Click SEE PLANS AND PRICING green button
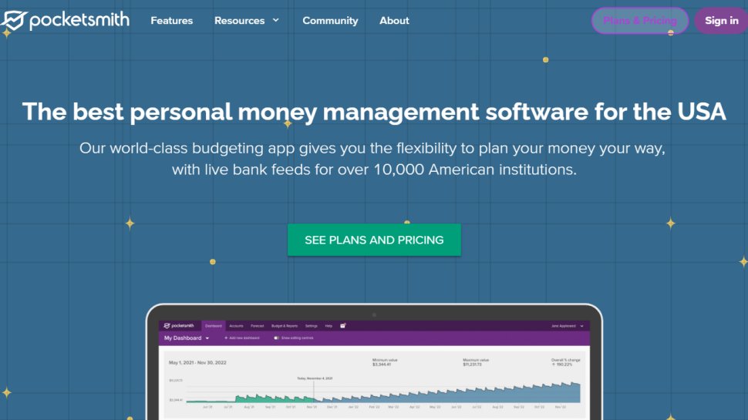Image resolution: width=748 pixels, height=420 pixels. 374,240
